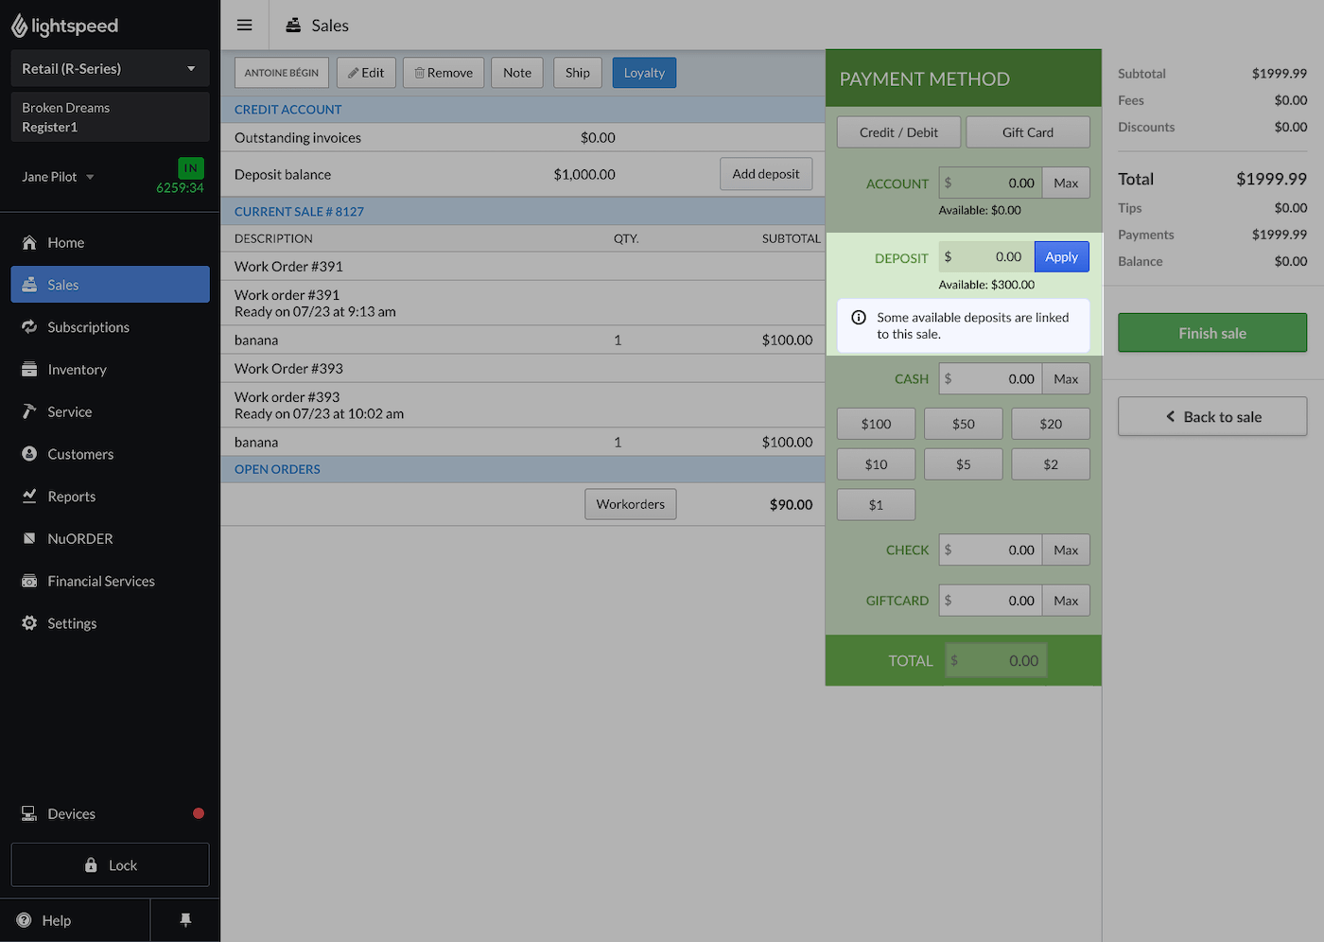1324x942 pixels.
Task: Click the Home icon in sidebar
Action: pos(29,242)
